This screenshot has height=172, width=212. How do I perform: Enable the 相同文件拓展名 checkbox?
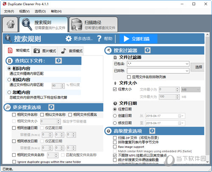tap(70, 115)
